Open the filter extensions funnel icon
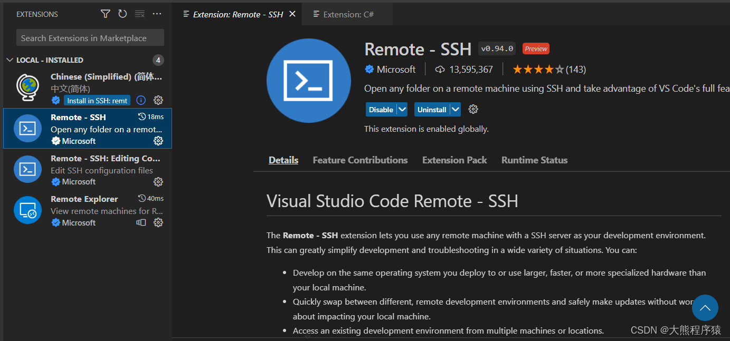The width and height of the screenshot is (730, 341). (106, 14)
